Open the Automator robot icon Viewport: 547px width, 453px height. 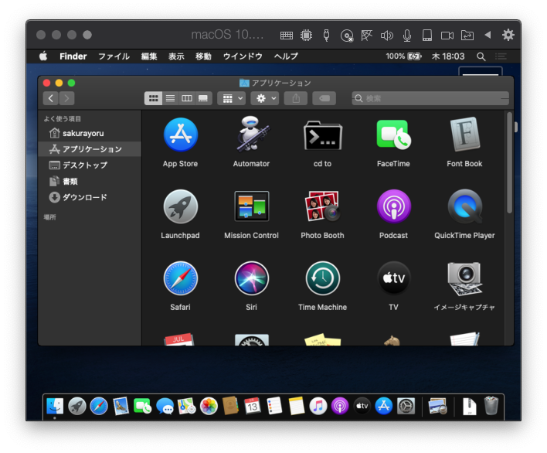pos(252,134)
